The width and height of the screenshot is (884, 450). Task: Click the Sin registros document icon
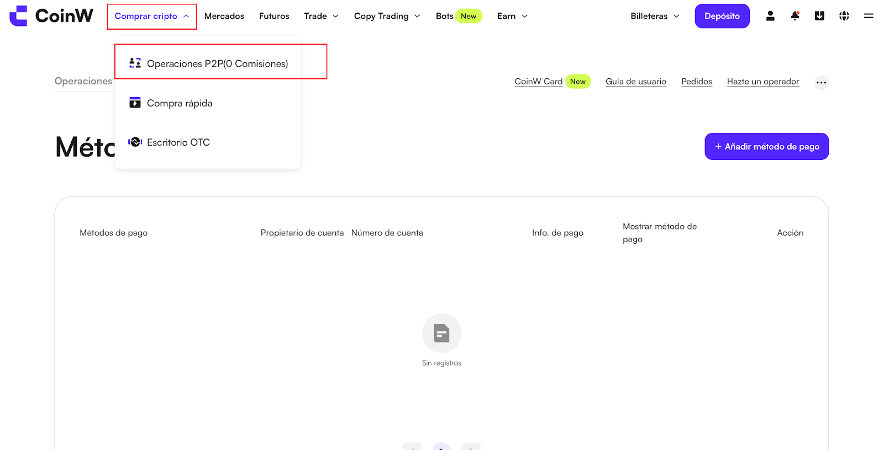click(441, 333)
